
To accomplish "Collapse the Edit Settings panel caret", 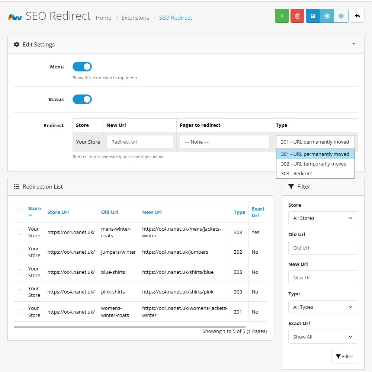I will 353,44.
